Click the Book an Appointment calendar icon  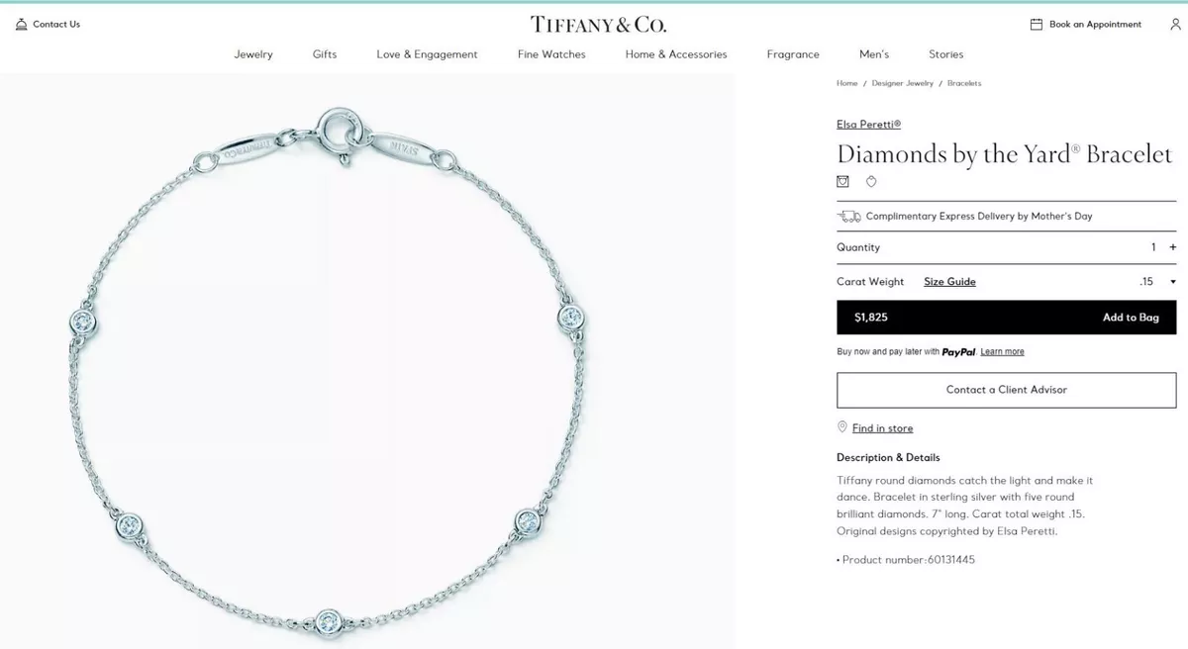[1037, 24]
